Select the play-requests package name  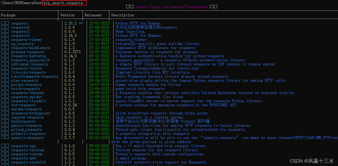point(24,80)
